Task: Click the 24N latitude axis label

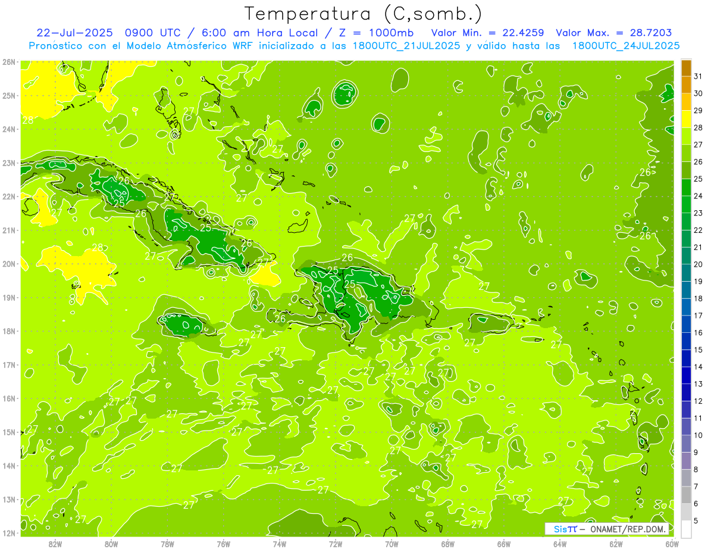Action: coord(8,129)
